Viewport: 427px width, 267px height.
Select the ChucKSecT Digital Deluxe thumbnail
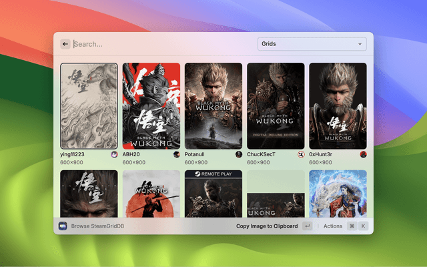click(276, 106)
